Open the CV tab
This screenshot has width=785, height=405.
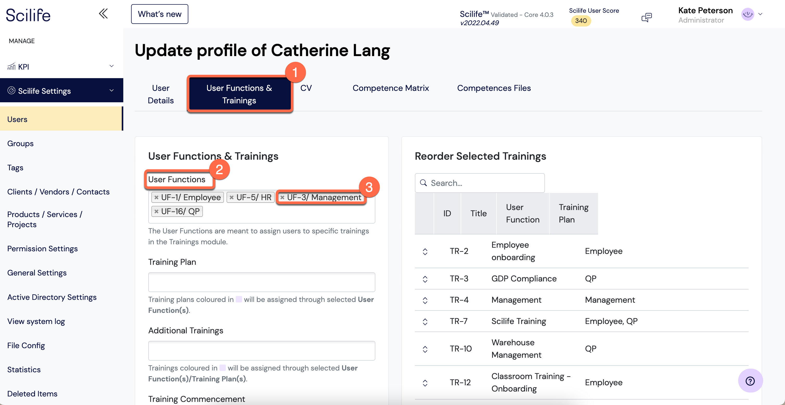[306, 88]
